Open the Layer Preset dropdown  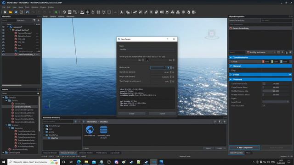pyautogui.click(x=276, y=102)
